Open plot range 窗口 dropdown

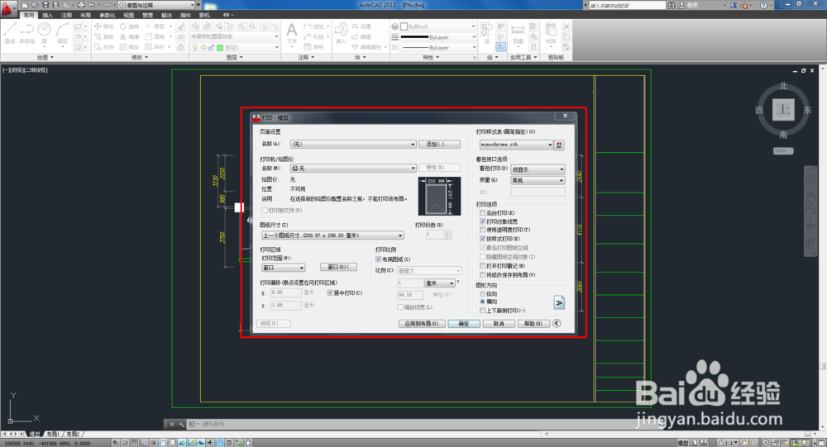(x=283, y=268)
